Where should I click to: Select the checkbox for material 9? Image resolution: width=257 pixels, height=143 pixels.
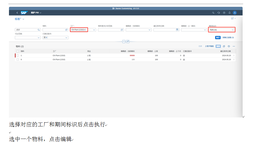tap(18, 60)
